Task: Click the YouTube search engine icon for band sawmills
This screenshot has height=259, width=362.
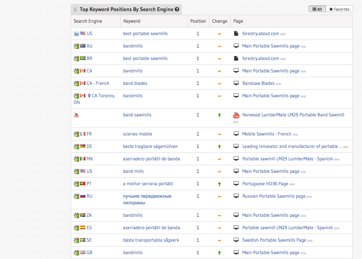Action: (x=76, y=115)
